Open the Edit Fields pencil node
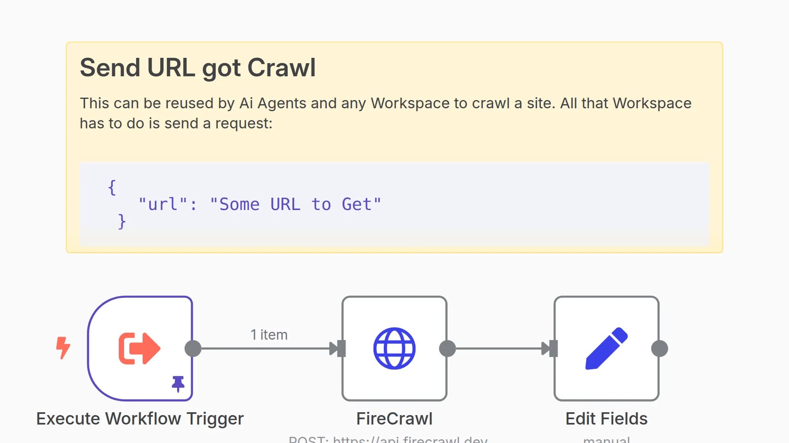This screenshot has width=789, height=443. (607, 349)
